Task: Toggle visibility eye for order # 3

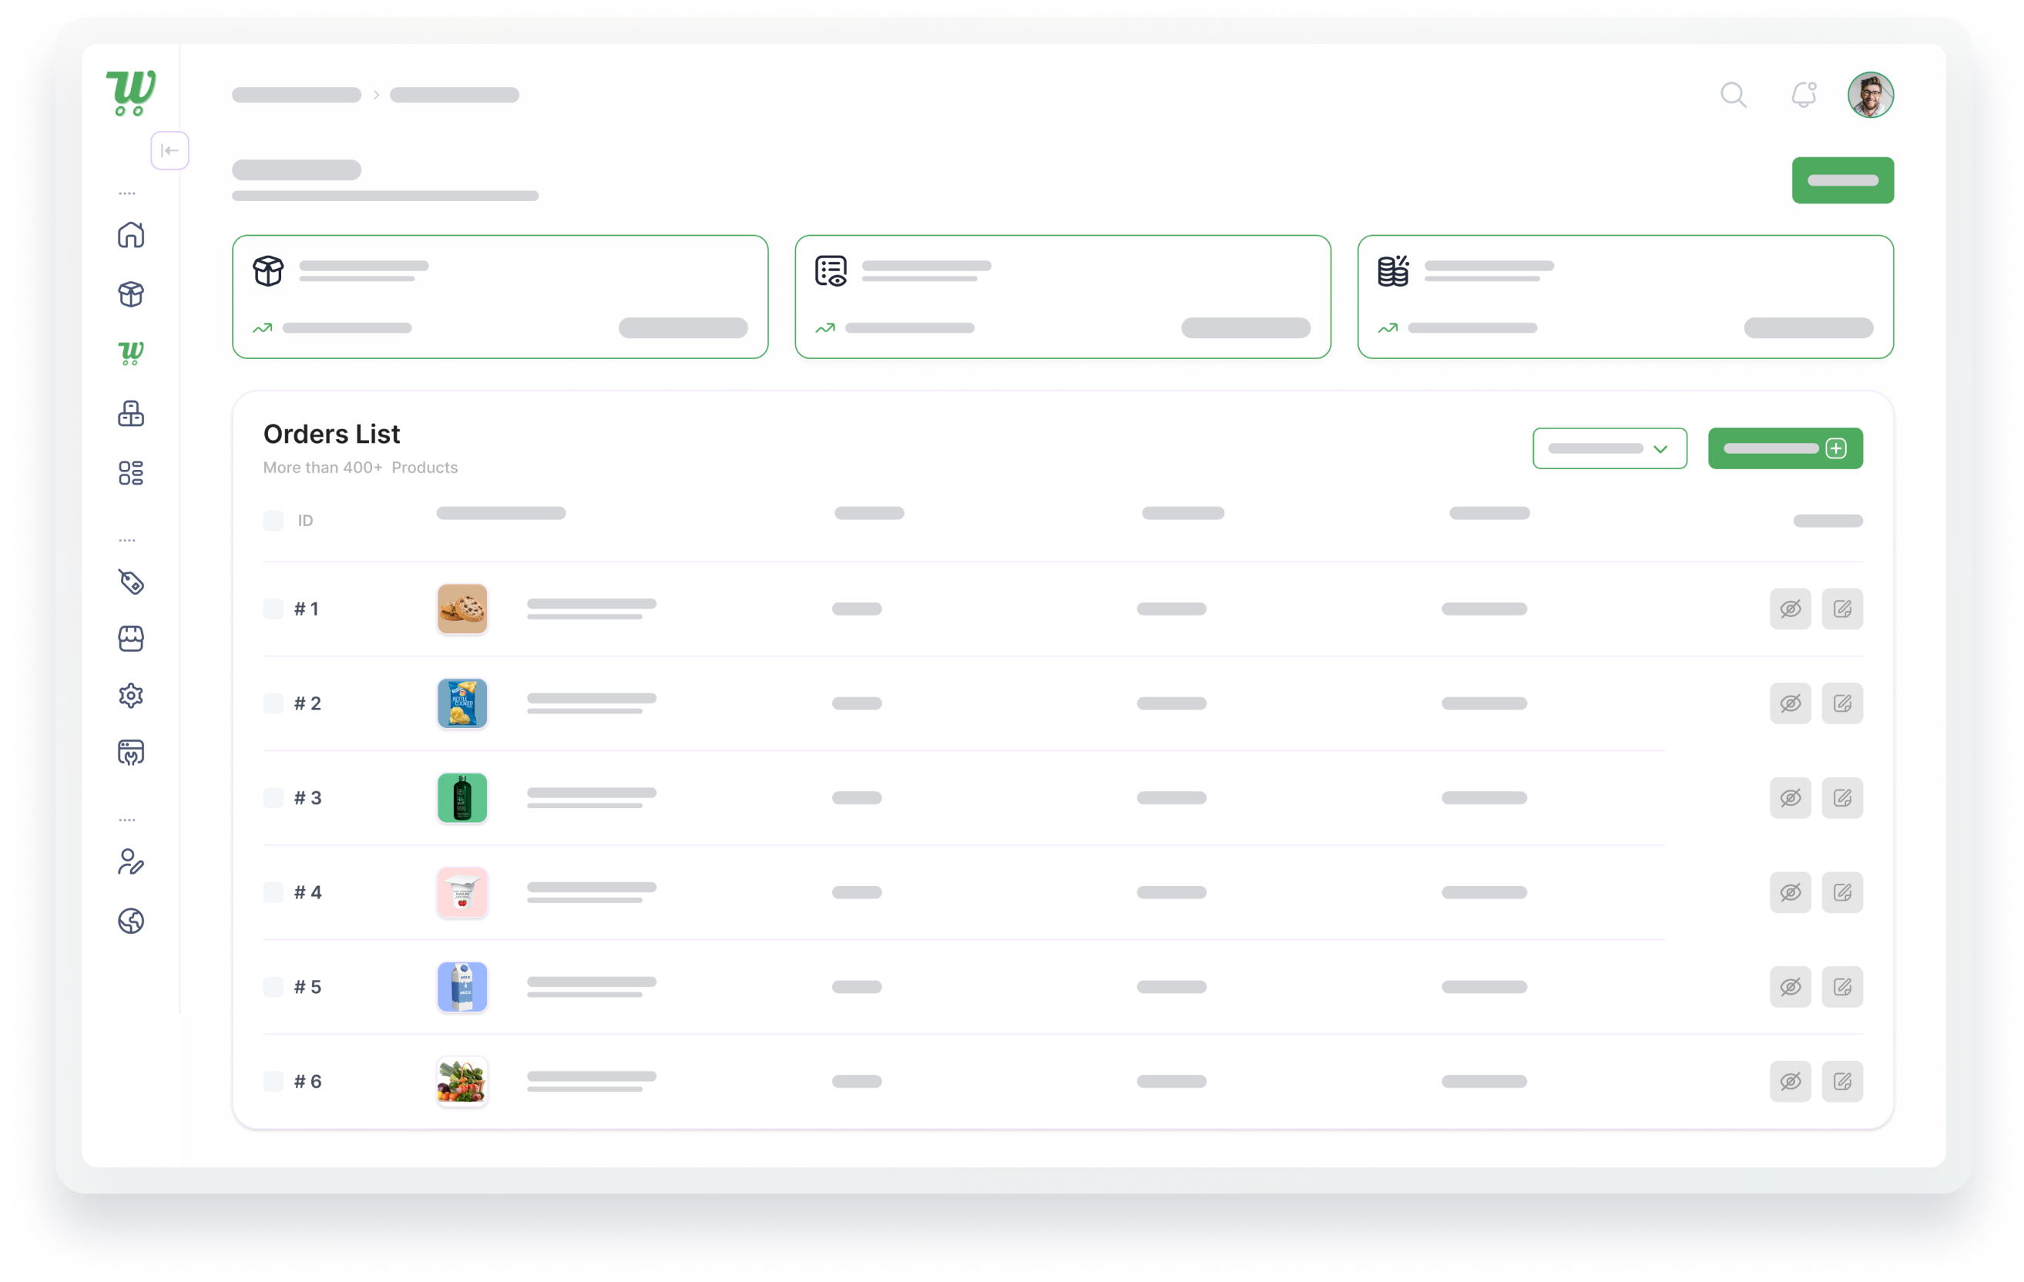Action: [1791, 797]
